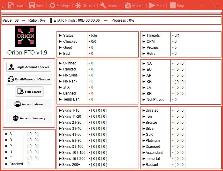
Task: Click the A/B swap icon on Email/Password Changer
Action: pos(11,79)
